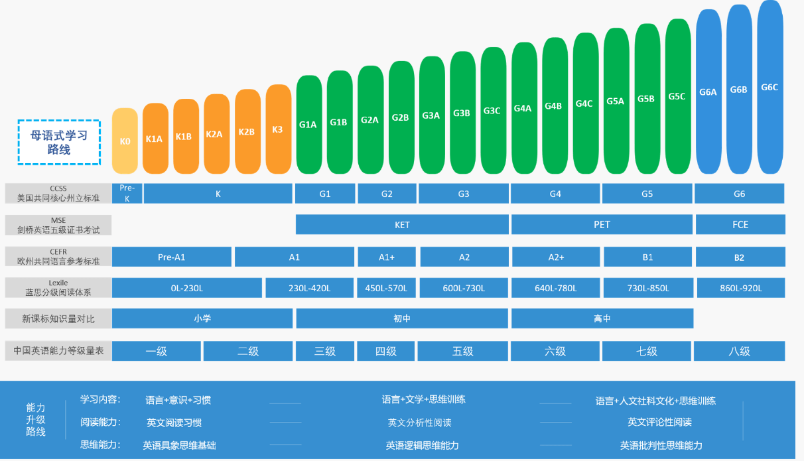Click the blue G6C level pill
Viewport: 804px width, 461px height.
[x=770, y=88]
